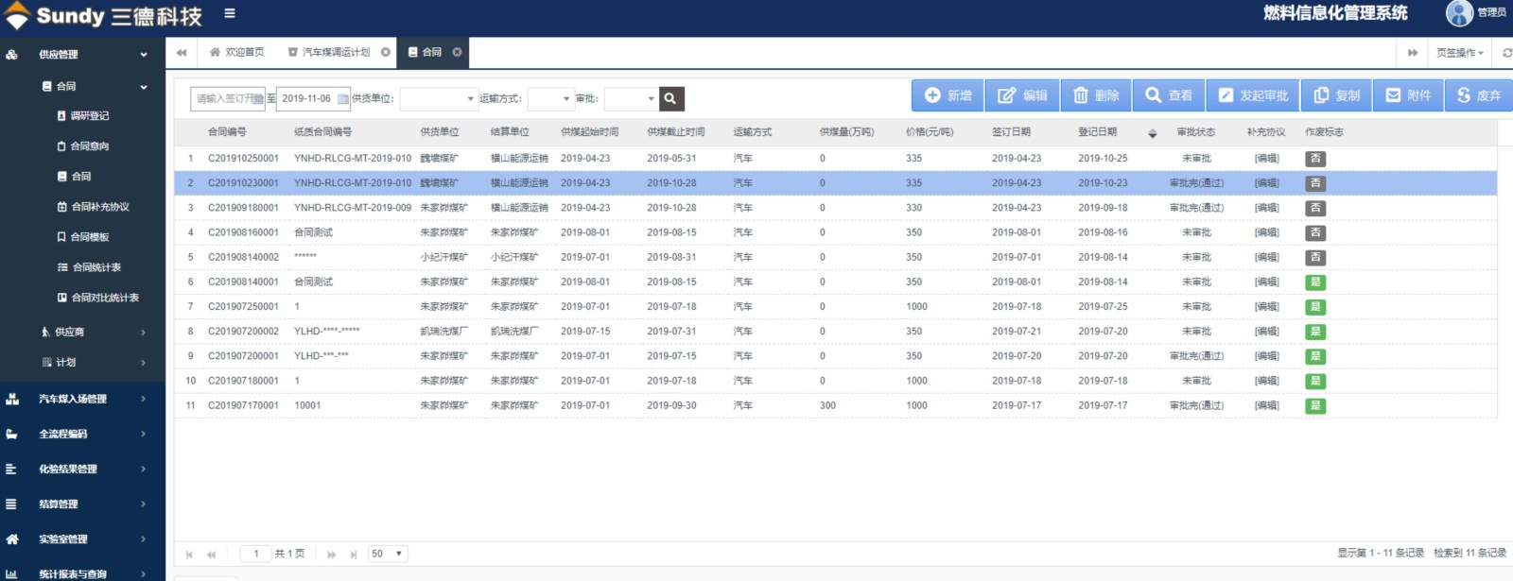The width and height of the screenshot is (1513, 581).
Task: Expand the page size 50 dropdown
Action: (388, 554)
